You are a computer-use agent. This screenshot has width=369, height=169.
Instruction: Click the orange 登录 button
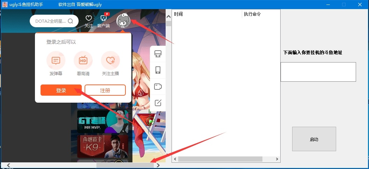(61, 90)
